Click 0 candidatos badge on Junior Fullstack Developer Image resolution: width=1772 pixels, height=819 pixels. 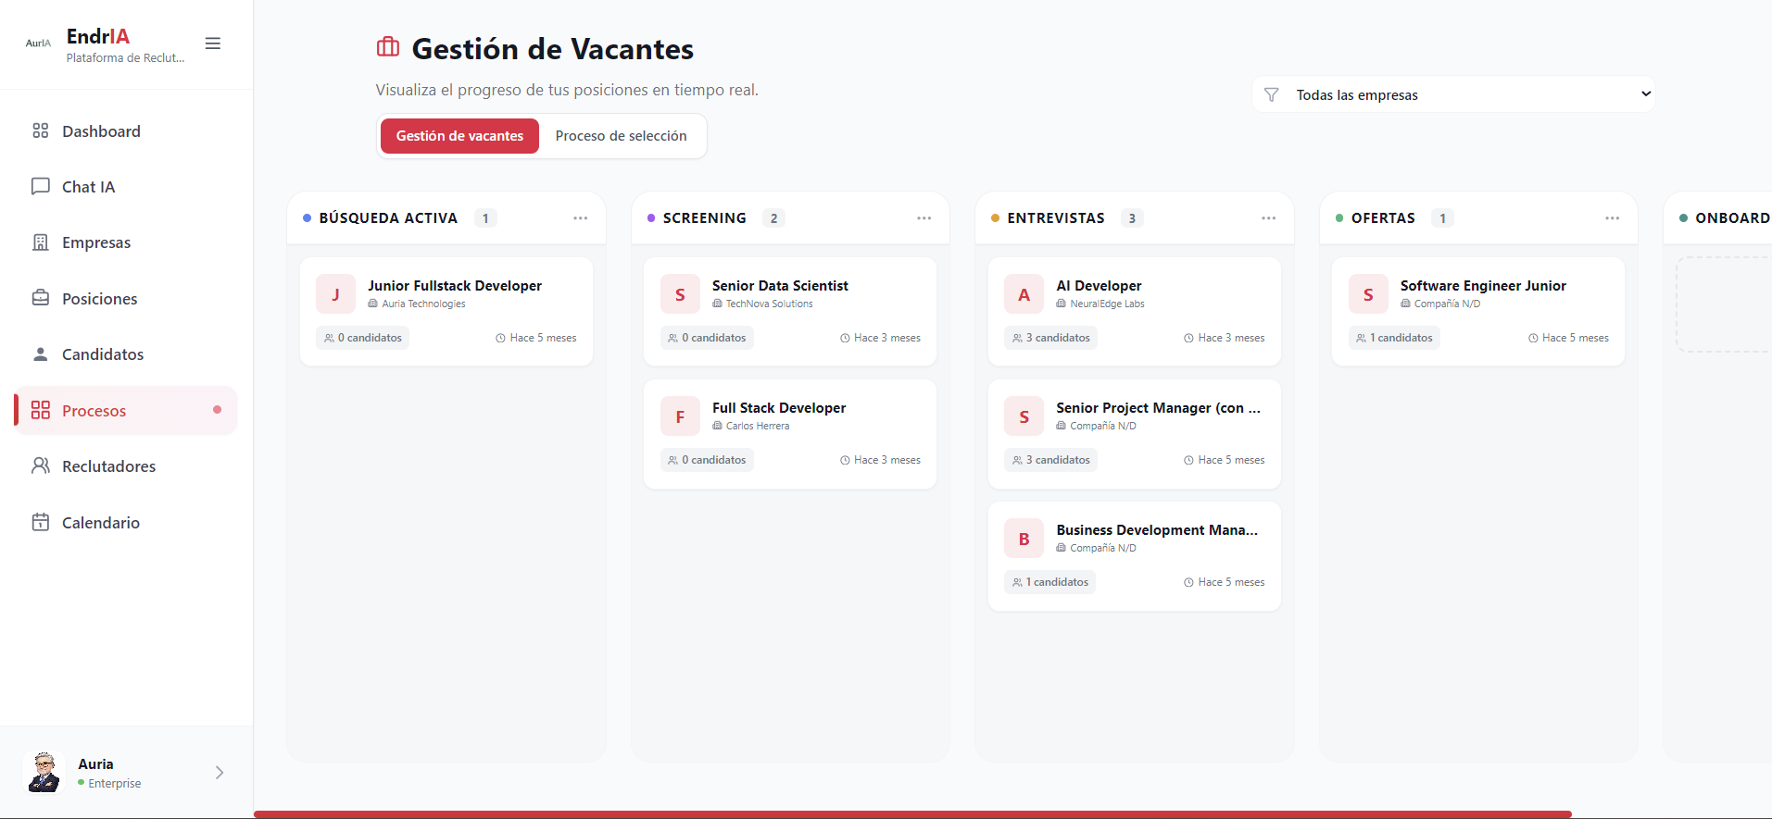point(363,338)
